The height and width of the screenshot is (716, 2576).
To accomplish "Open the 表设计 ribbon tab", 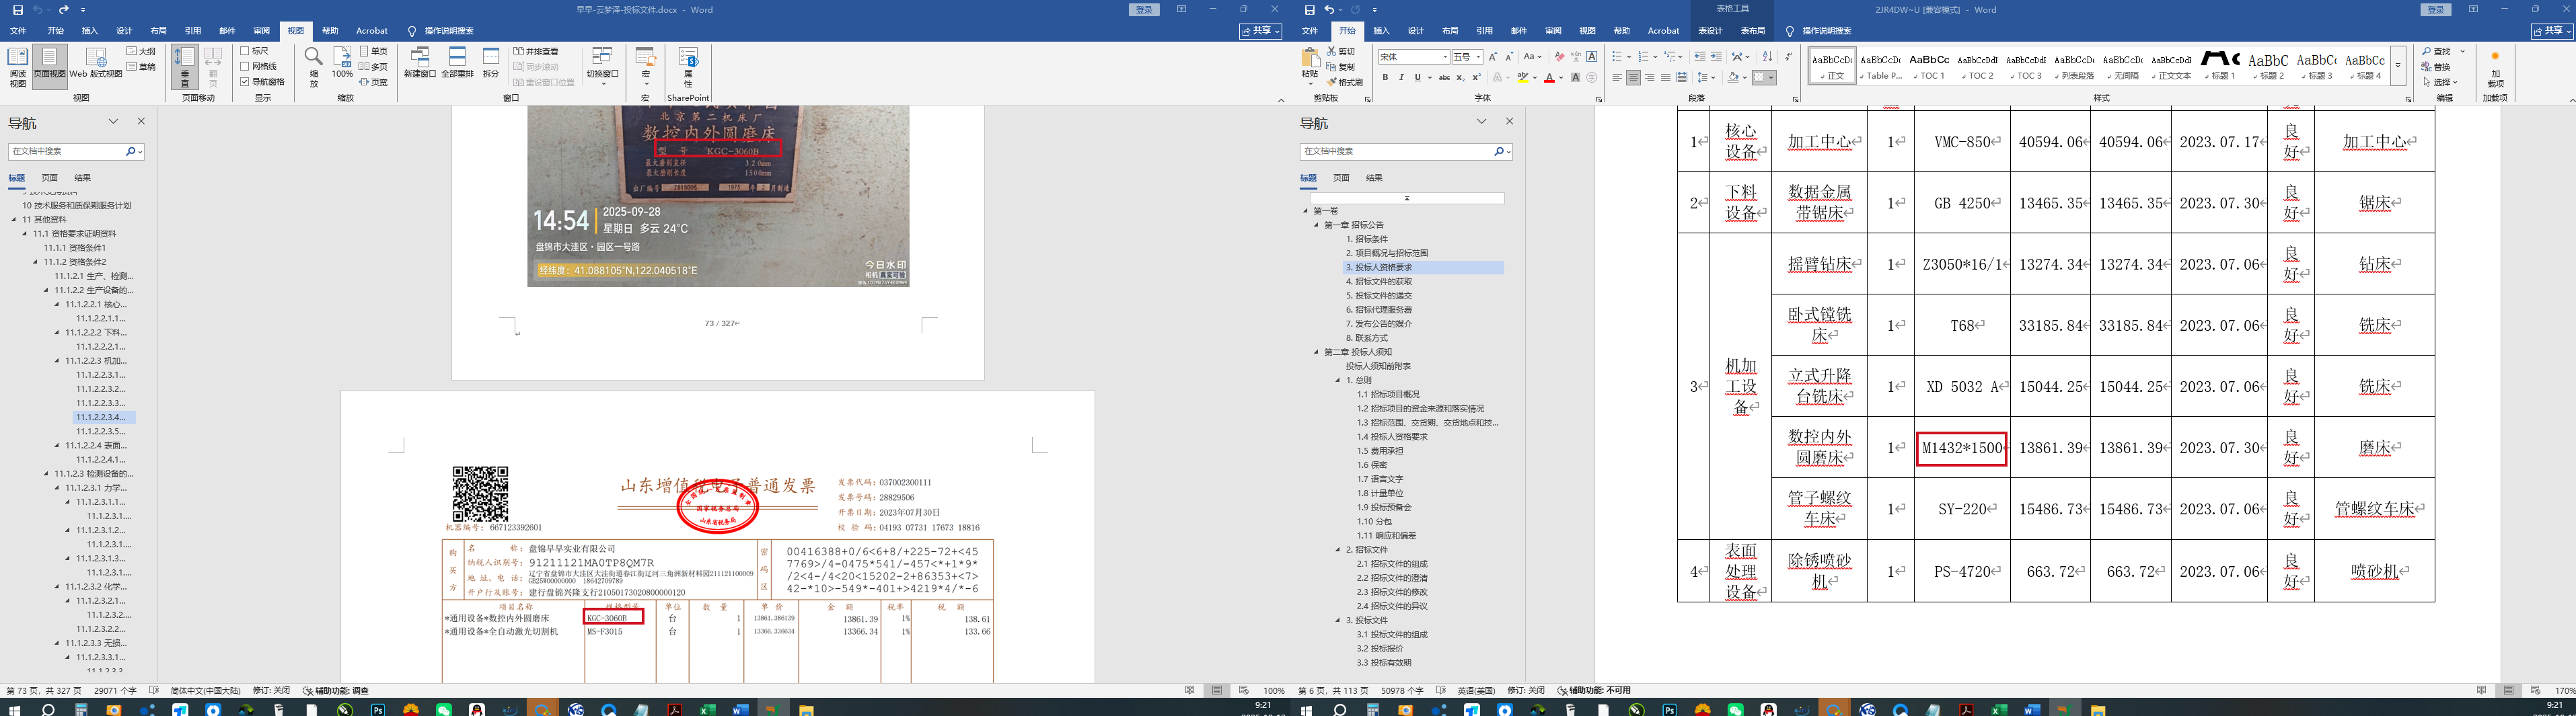I will (x=1710, y=31).
